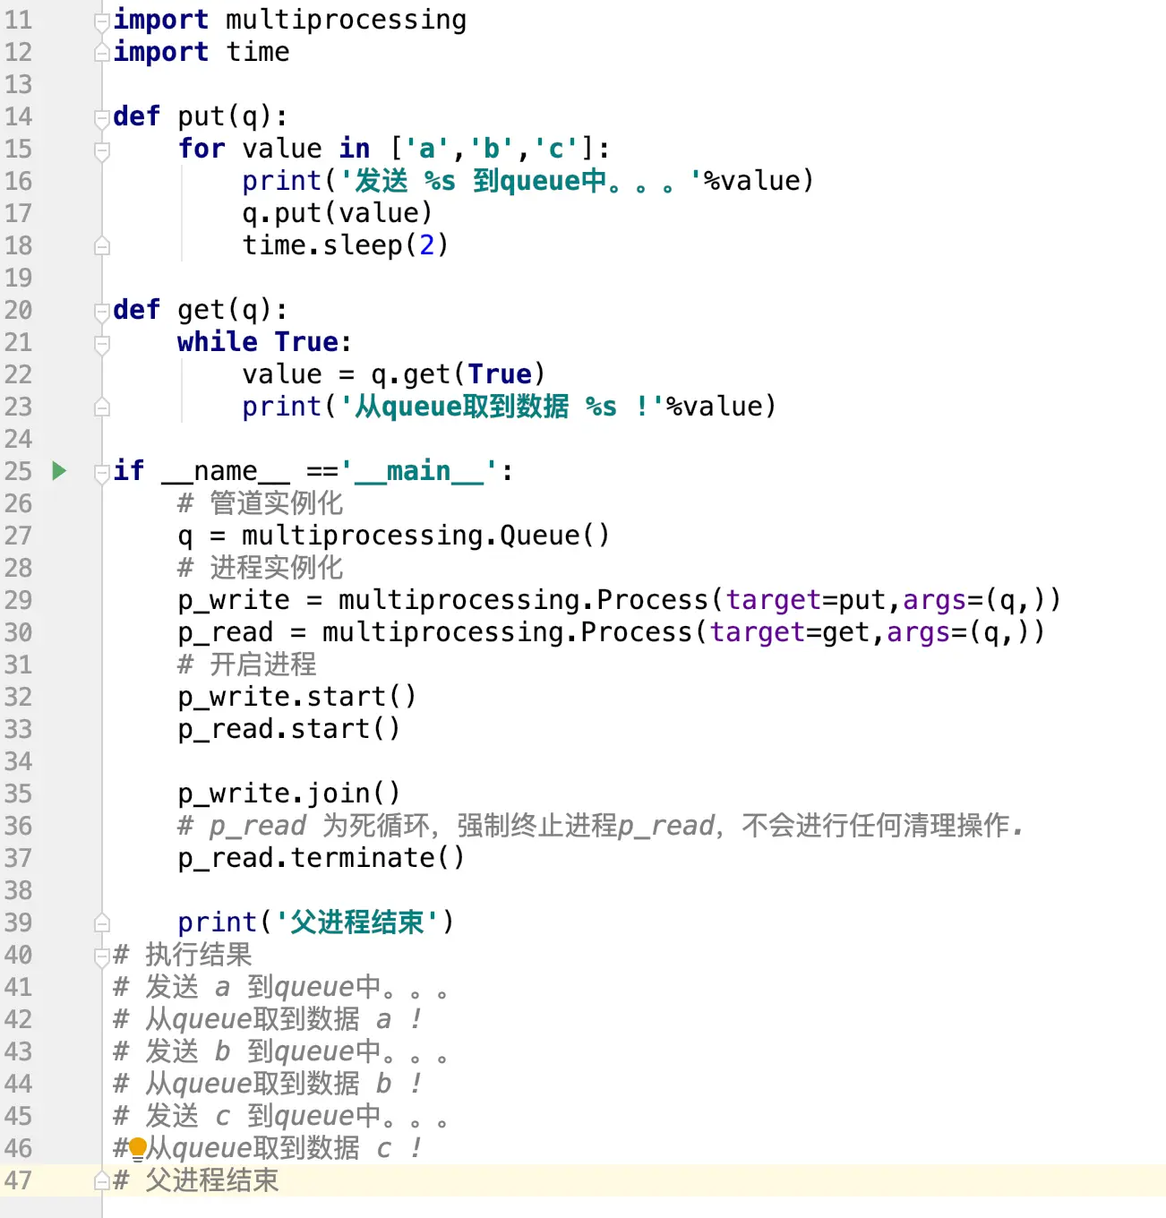The width and height of the screenshot is (1166, 1218).
Task: Click 'Queue()' in multiprocessing.Queue()
Action: [x=554, y=536]
